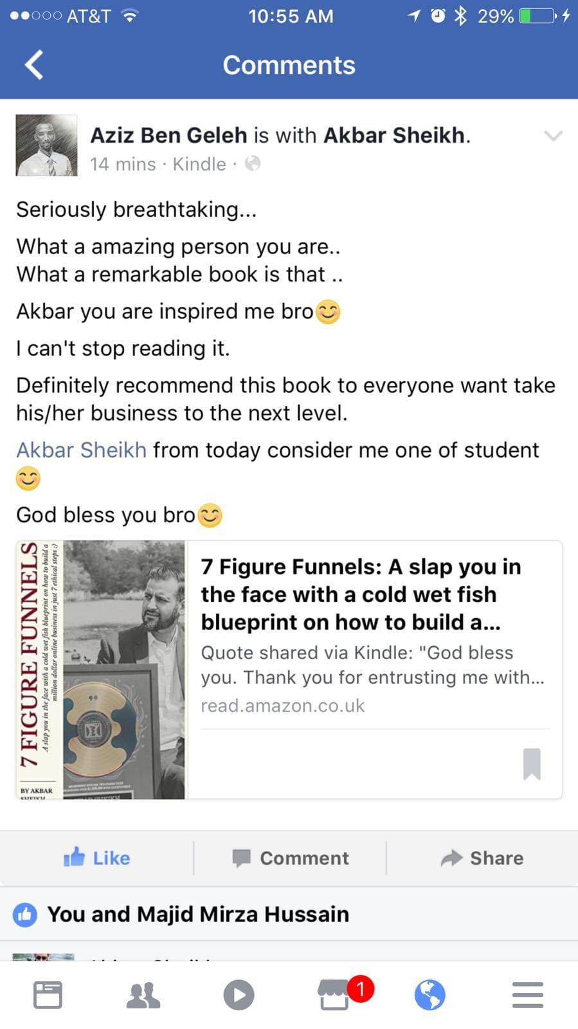The image size is (578, 1029).
Task: Tap the Comment button
Action: pos(290,858)
